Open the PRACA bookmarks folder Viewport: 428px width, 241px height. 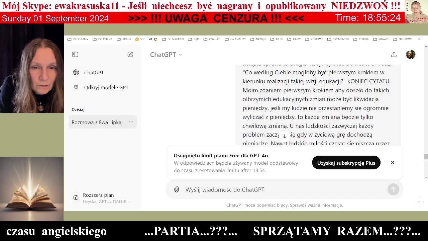pos(124,39)
